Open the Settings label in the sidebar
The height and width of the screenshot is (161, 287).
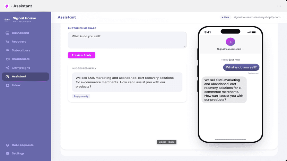click(18, 153)
